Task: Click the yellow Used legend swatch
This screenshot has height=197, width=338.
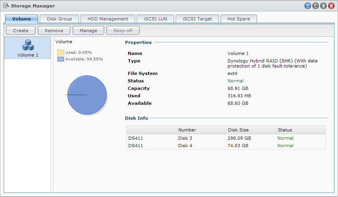Action: pos(61,52)
